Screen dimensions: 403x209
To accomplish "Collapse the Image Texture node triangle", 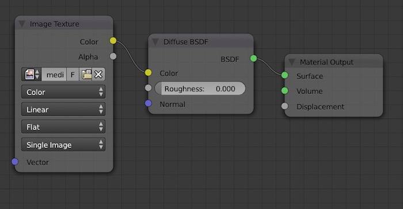I will (22, 24).
